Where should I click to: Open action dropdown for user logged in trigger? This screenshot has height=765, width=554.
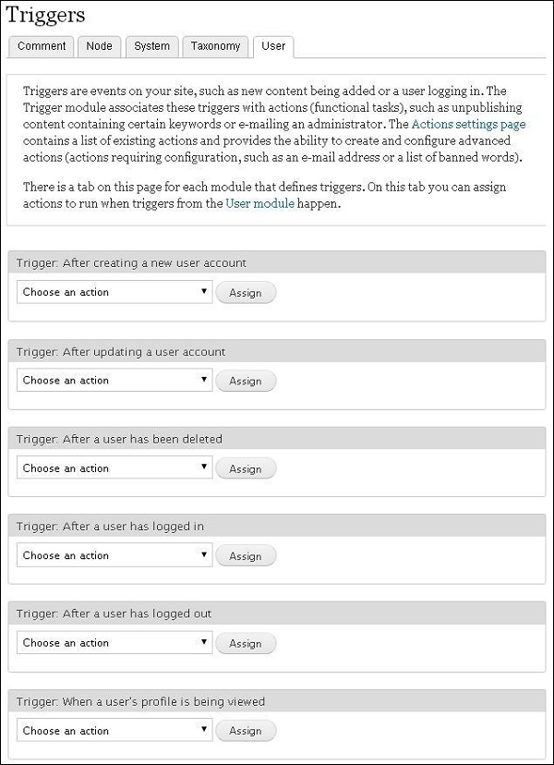coord(113,555)
